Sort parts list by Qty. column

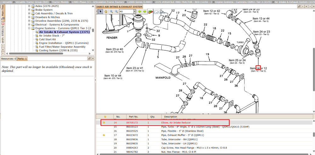[154, 117]
